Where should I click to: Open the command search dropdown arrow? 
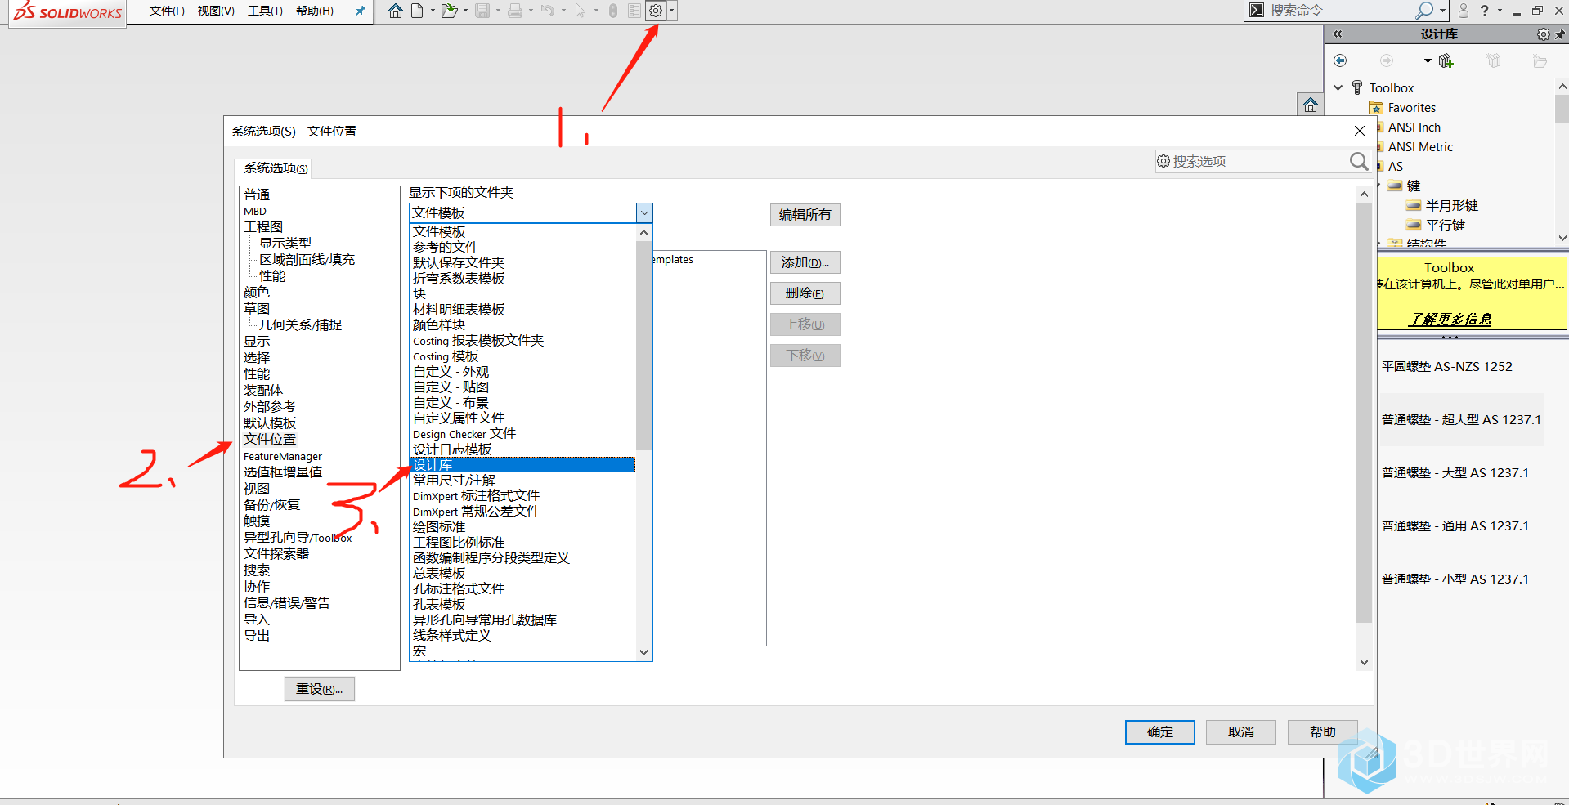click(1442, 11)
